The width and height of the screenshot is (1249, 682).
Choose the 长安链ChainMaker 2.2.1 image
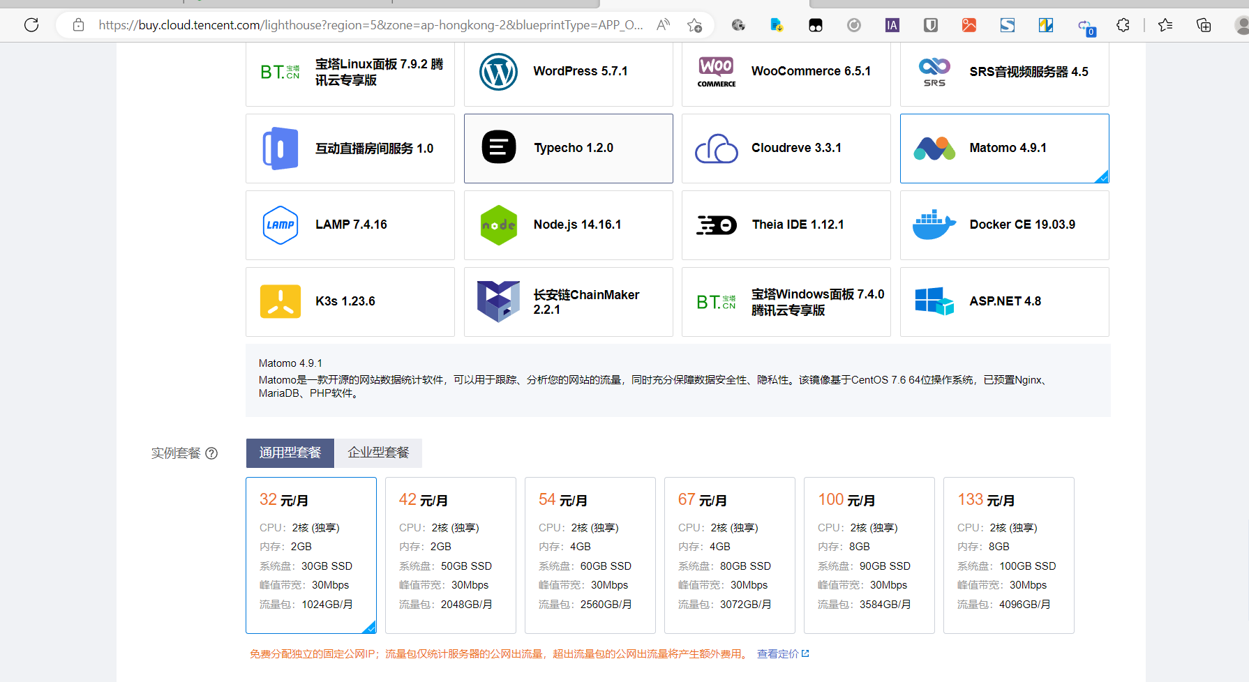568,301
